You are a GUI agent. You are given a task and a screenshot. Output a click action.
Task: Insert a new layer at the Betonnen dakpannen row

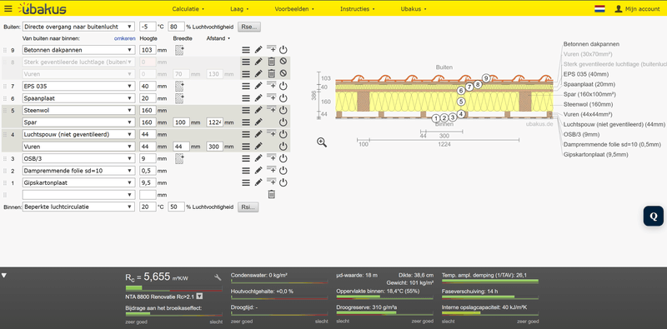click(x=272, y=49)
